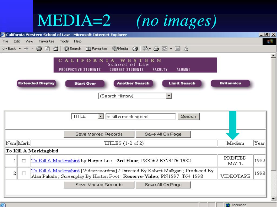
Task: Click the Forward arrow toolbar icon
Action: [x=26, y=49]
